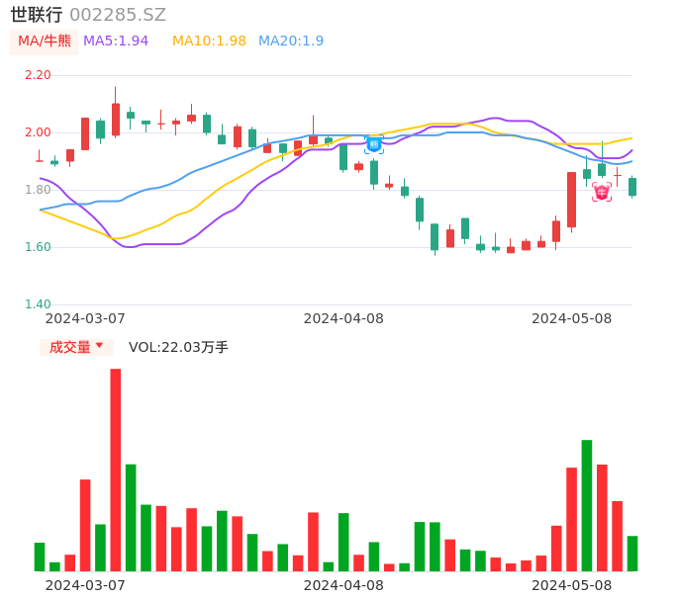The height and width of the screenshot is (599, 679).
Task: Open the 成交量 indicator dropdown
Action: click(76, 347)
